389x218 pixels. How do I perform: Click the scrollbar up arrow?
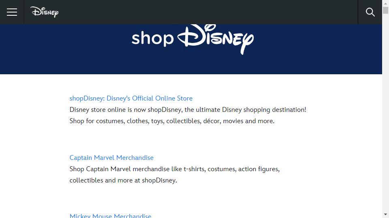click(385, 4)
